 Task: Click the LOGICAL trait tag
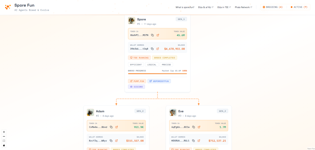click(x=152, y=65)
